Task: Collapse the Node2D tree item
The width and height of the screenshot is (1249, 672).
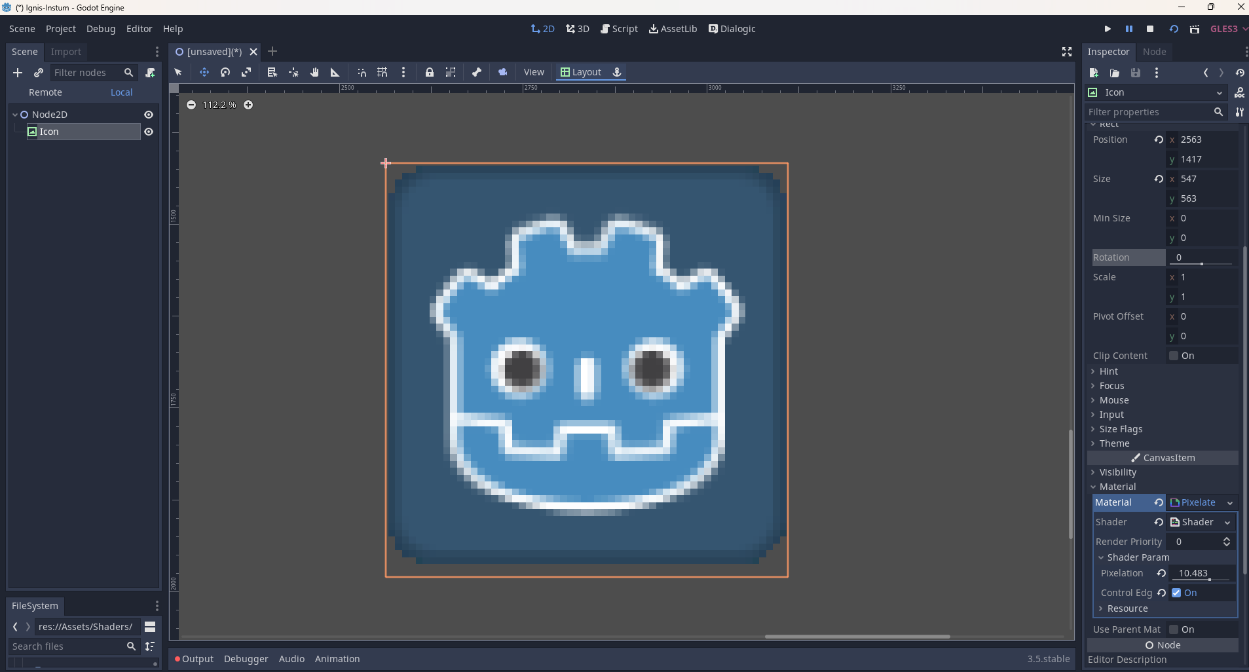Action: point(15,115)
